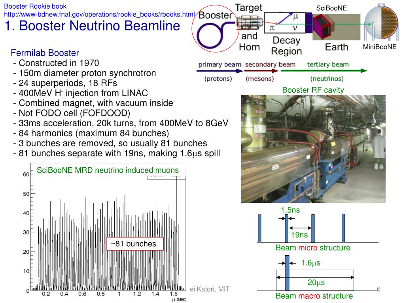This screenshot has height=303, width=405.
Task: Click the 'μ sec' x-axis label
Action: [179, 299]
